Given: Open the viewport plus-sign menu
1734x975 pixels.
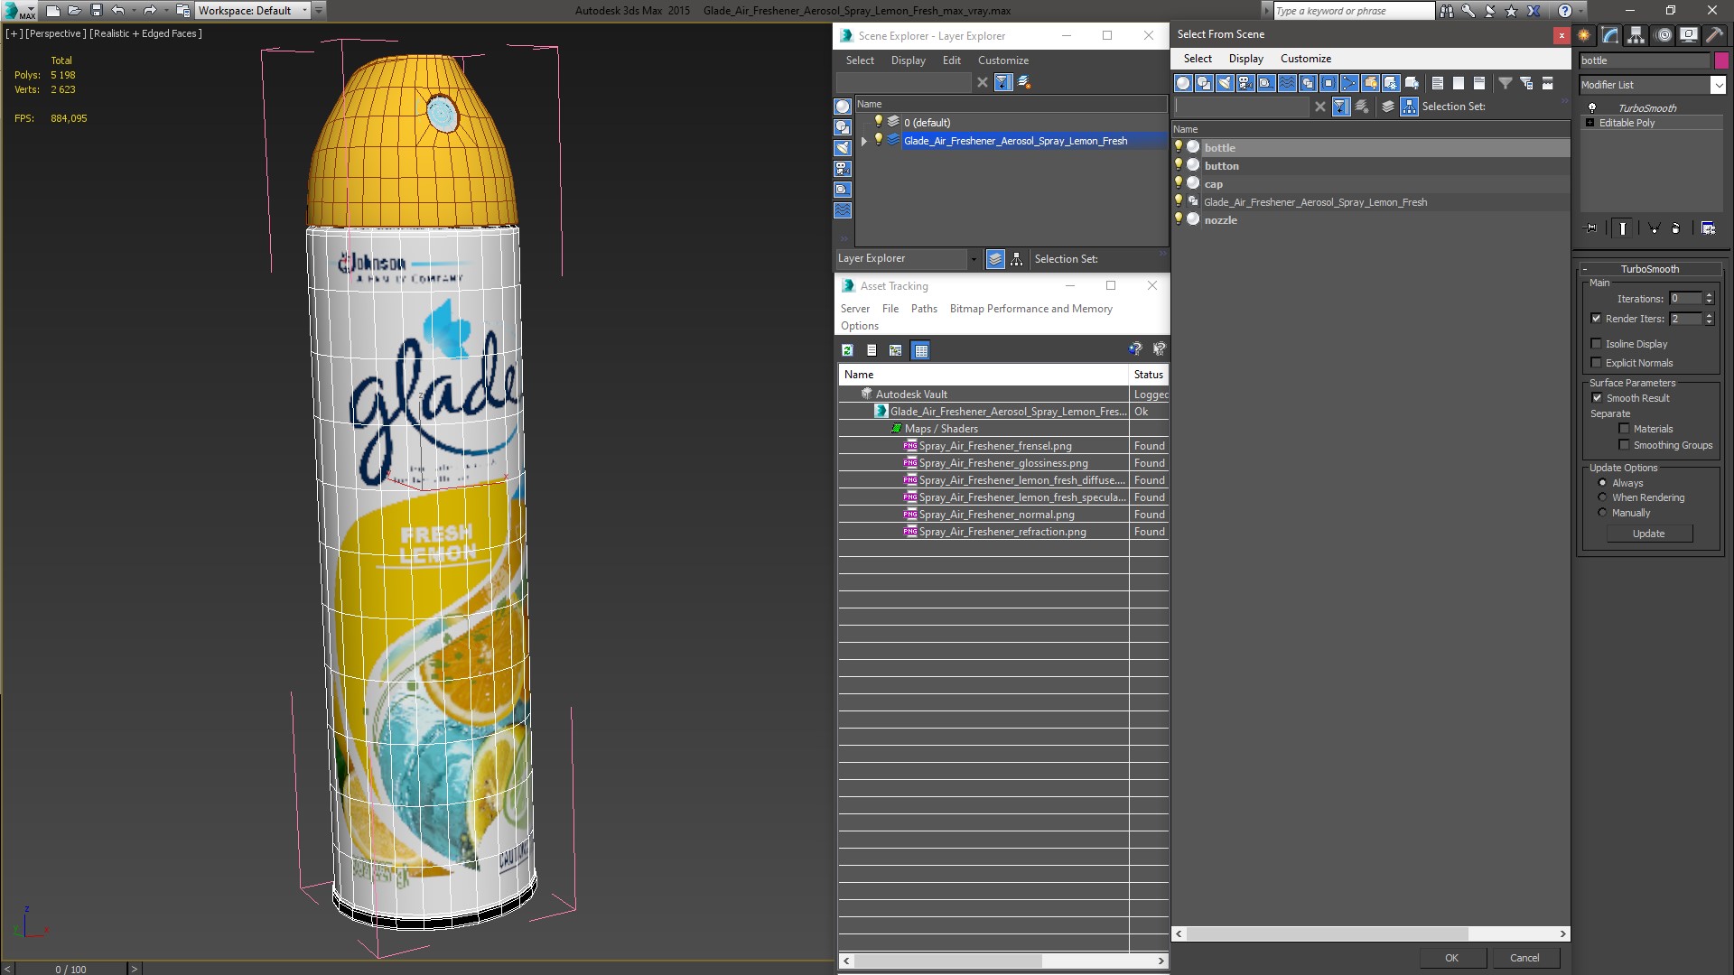Looking at the screenshot, I should [x=14, y=33].
